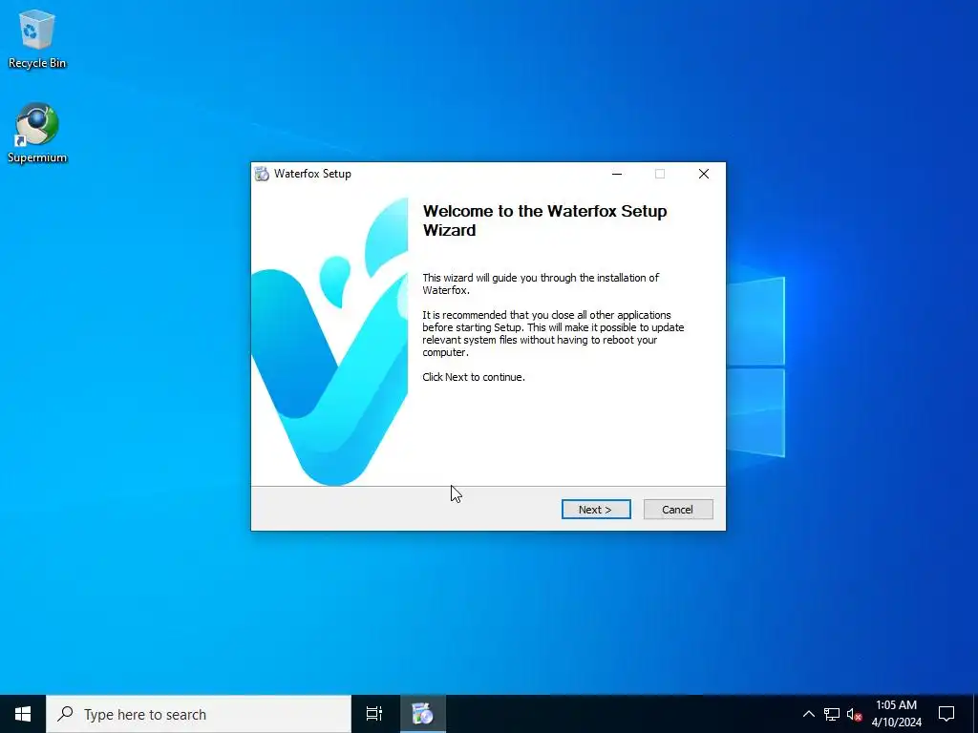Image resolution: width=978 pixels, height=733 pixels.
Task: Click the Welcome to the Waterfox Setup Wizard heading
Action: [544, 220]
